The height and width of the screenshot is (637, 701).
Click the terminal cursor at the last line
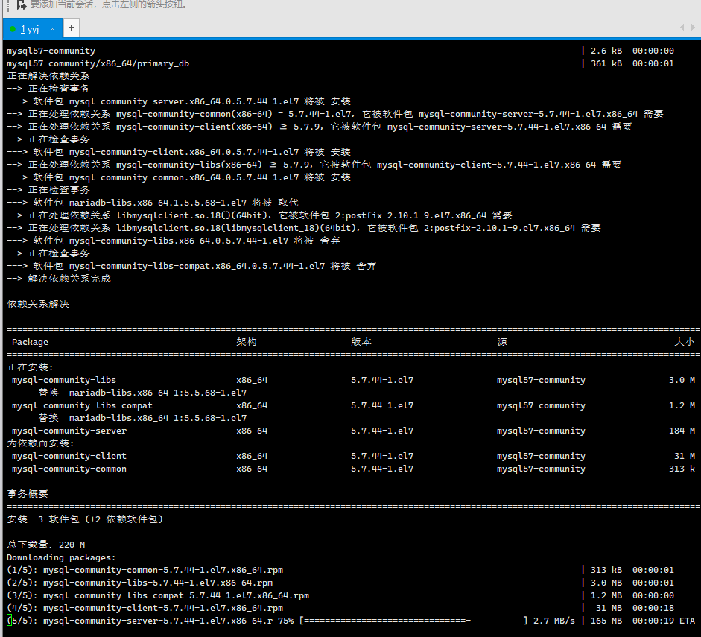coord(10,621)
